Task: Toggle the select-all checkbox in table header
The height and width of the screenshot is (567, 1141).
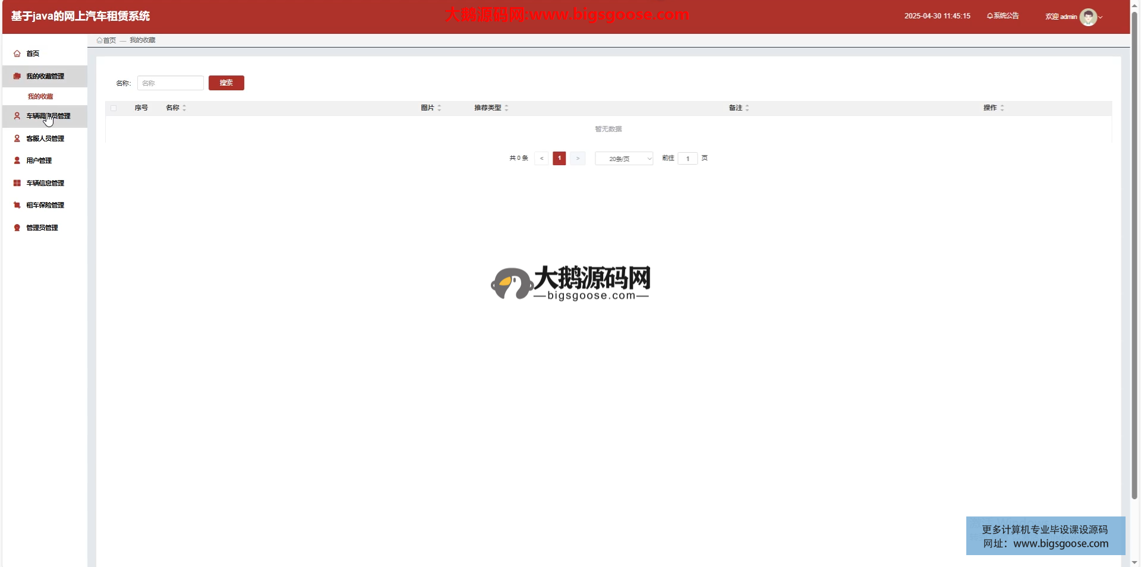Action: click(x=114, y=108)
